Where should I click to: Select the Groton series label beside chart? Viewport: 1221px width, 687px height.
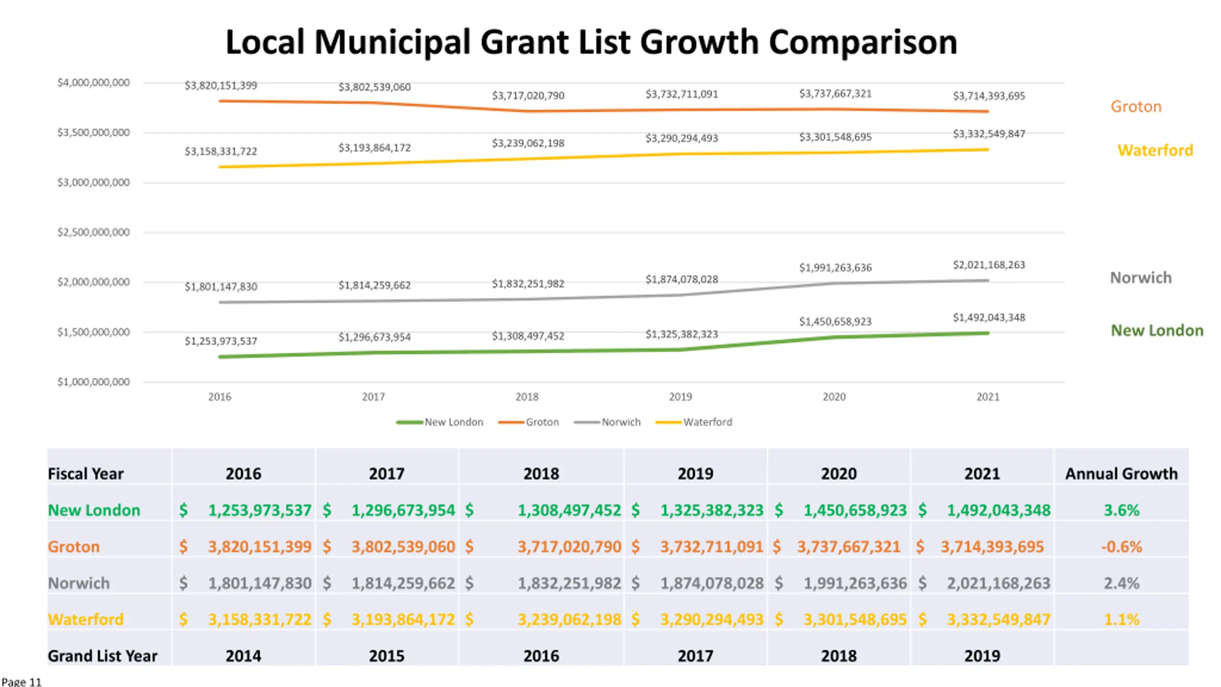tap(1136, 106)
